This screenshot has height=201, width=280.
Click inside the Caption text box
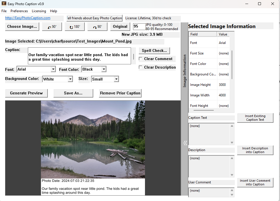pyautogui.click(x=80, y=56)
